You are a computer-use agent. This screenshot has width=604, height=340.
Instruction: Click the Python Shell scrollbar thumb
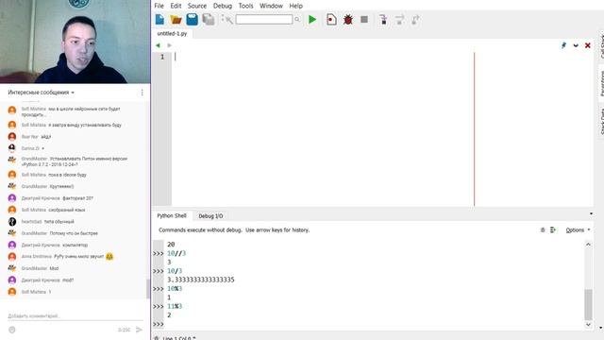click(588, 304)
